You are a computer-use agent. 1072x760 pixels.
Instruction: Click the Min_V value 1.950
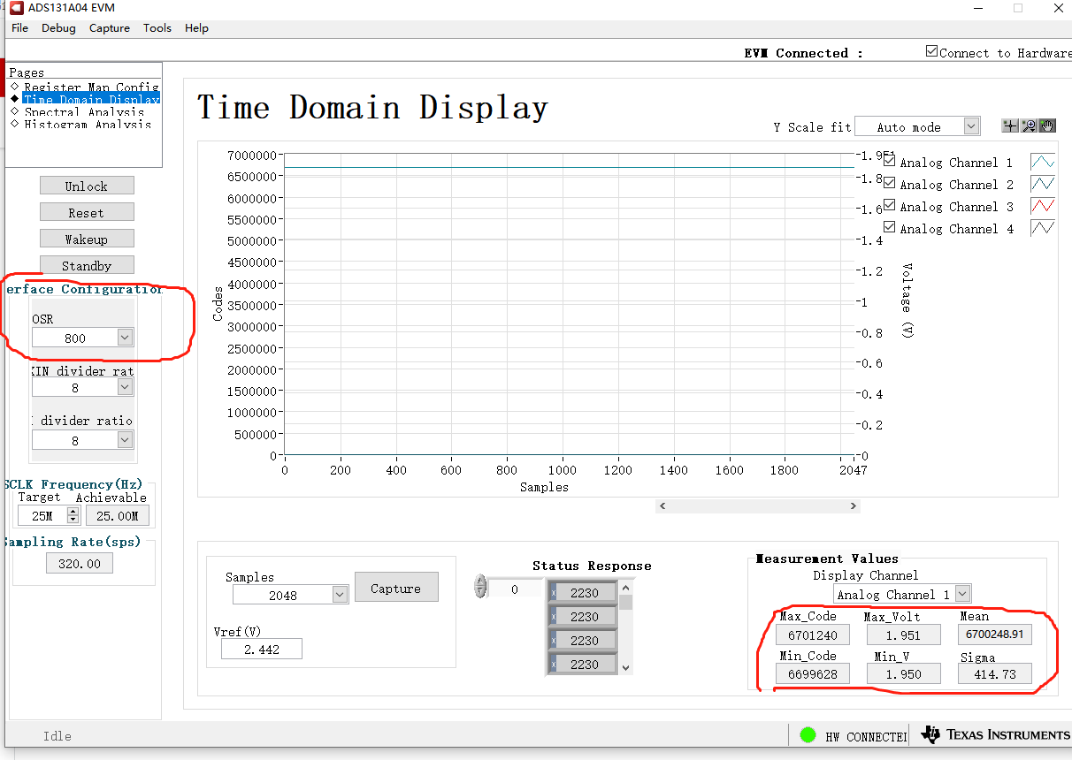[x=903, y=673]
